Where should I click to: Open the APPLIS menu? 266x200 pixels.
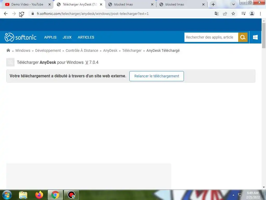(50, 37)
